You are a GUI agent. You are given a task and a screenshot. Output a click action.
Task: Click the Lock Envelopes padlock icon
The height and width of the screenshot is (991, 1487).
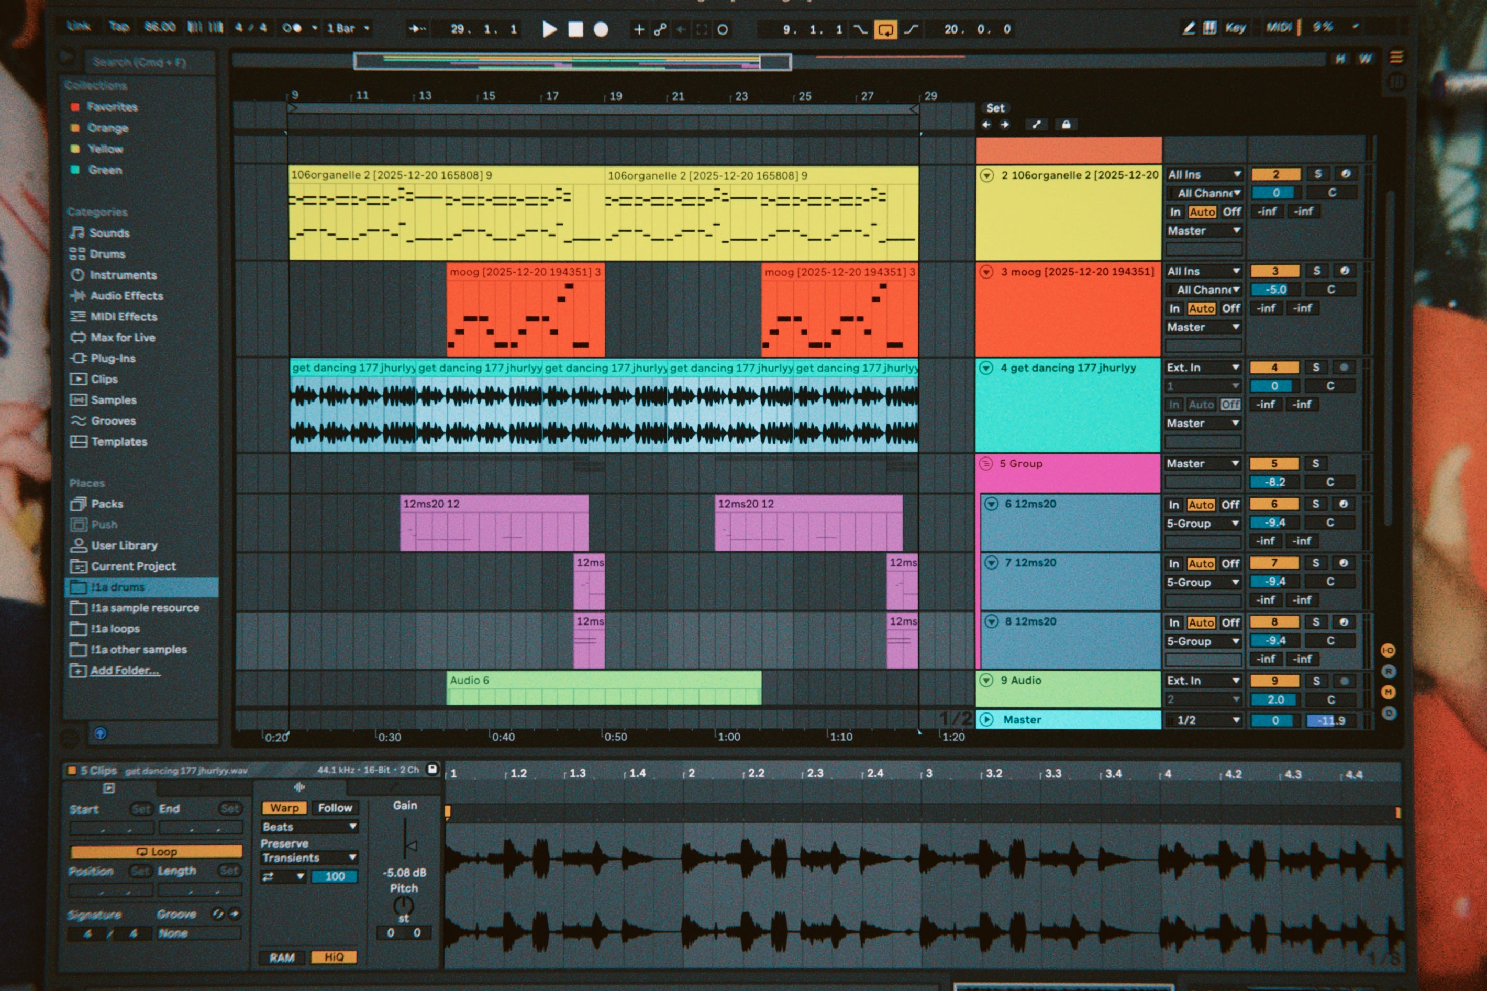1066,125
